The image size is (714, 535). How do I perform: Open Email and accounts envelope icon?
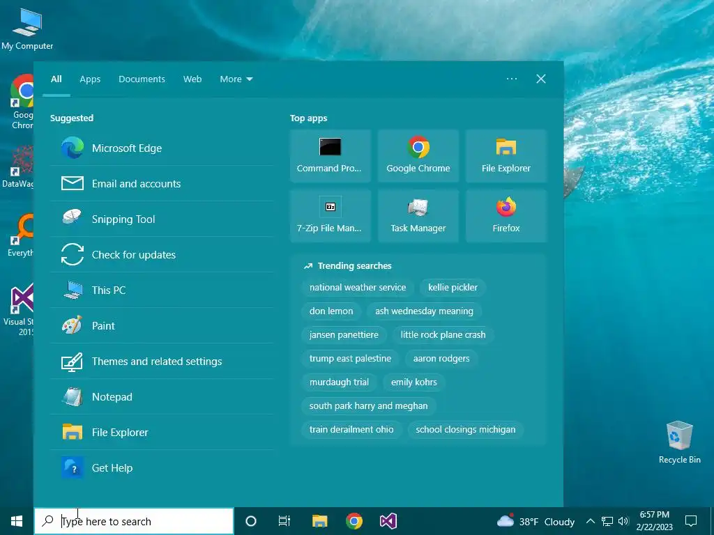pos(73,183)
